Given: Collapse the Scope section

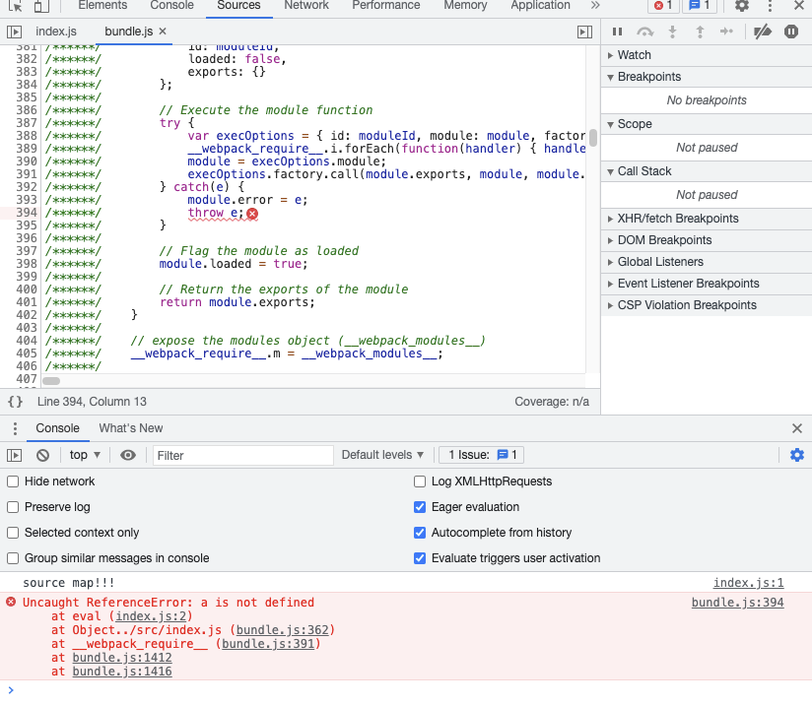Looking at the screenshot, I should (x=707, y=124).
